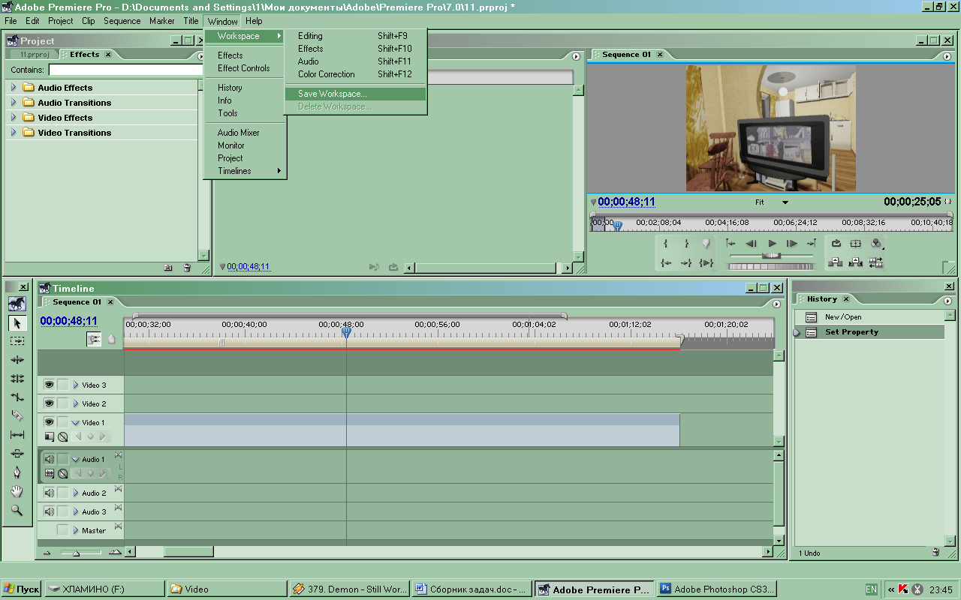The image size is (961, 600).
Task: Set unnumbered marker in Monitor
Action: (x=706, y=244)
